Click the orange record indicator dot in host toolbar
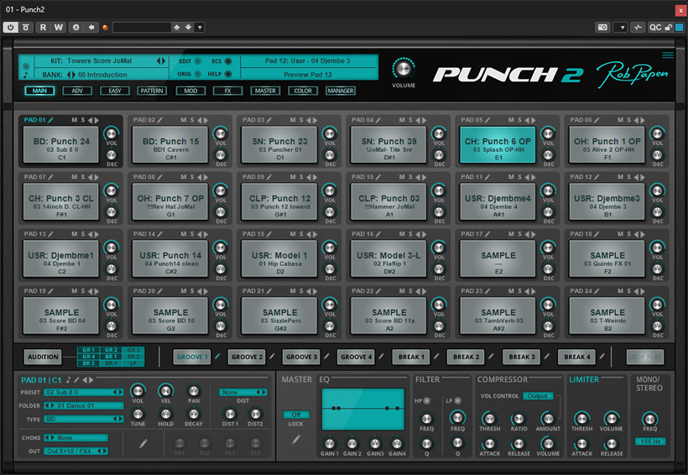 click(x=105, y=28)
